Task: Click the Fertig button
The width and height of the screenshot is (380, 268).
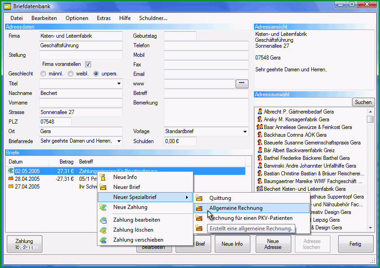Action: pos(355,244)
